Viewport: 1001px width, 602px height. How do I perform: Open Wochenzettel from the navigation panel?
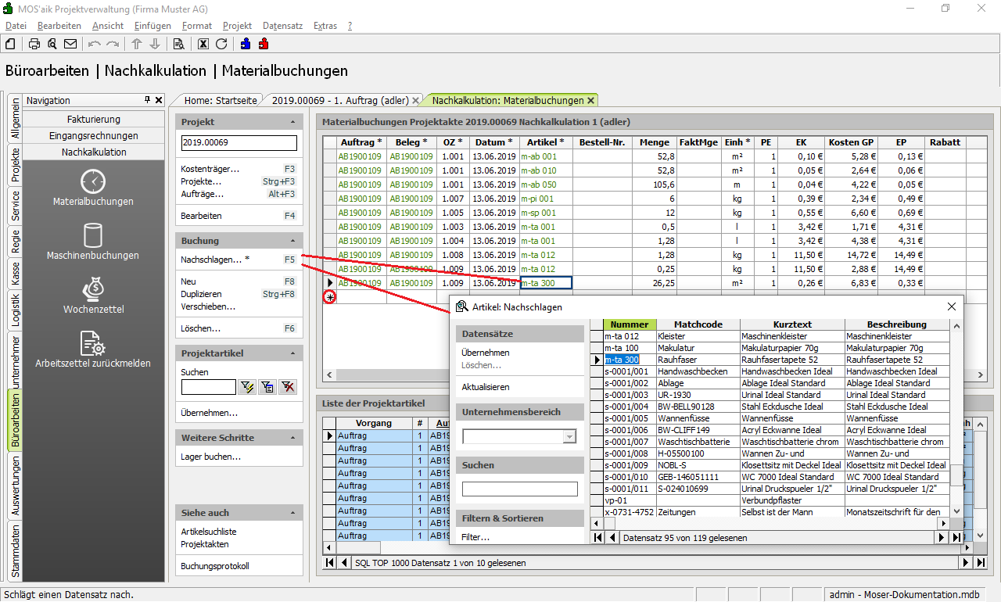click(93, 295)
